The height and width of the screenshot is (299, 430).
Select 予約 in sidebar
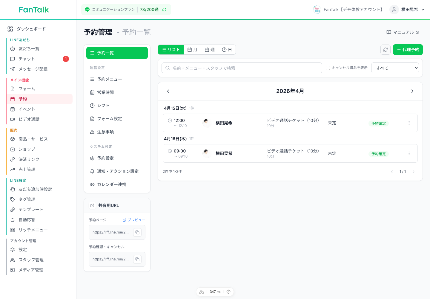(x=39, y=99)
